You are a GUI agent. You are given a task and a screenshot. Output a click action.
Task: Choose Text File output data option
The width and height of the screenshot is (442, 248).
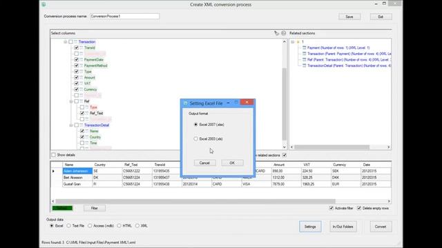point(69,226)
